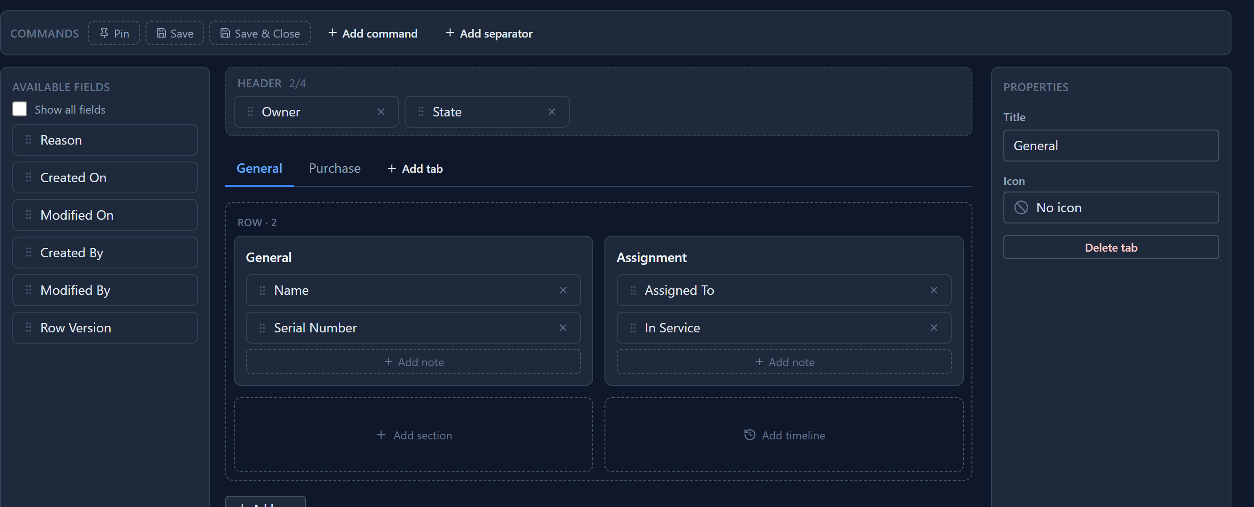Remove the Owner field from header
Image resolution: width=1254 pixels, height=507 pixels.
pyautogui.click(x=381, y=112)
